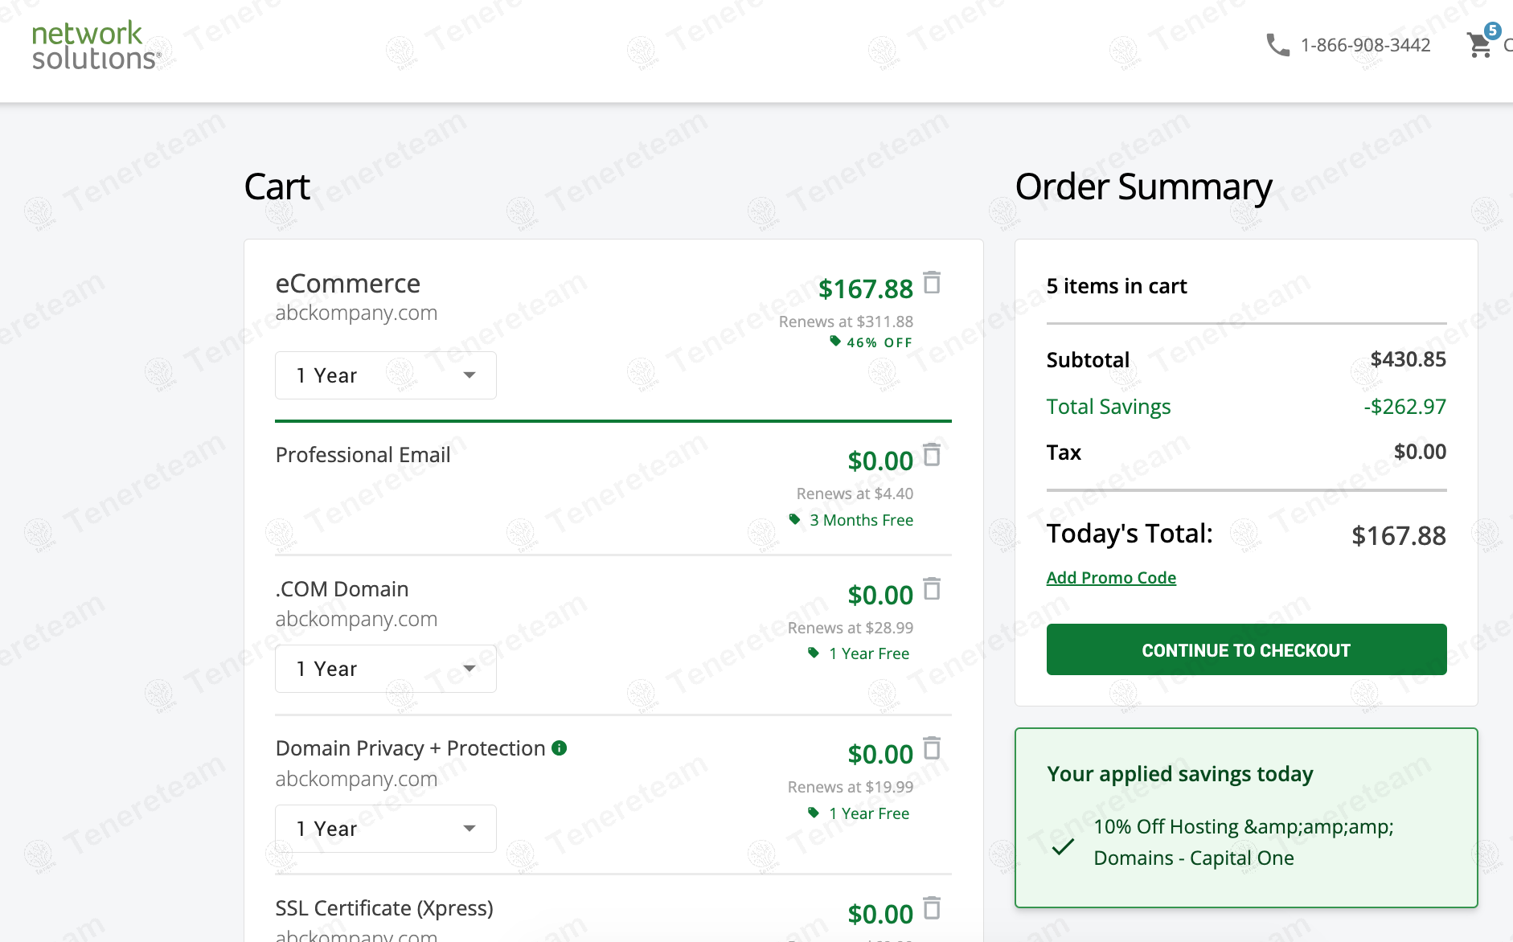The image size is (1513, 942).
Task: Click the phone icon in header
Action: [x=1277, y=45]
